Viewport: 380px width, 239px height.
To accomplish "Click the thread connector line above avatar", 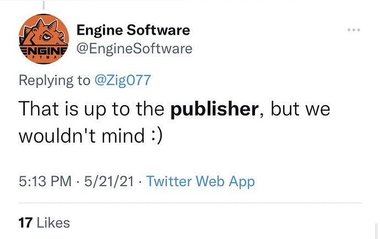I will tap(44, 5).
